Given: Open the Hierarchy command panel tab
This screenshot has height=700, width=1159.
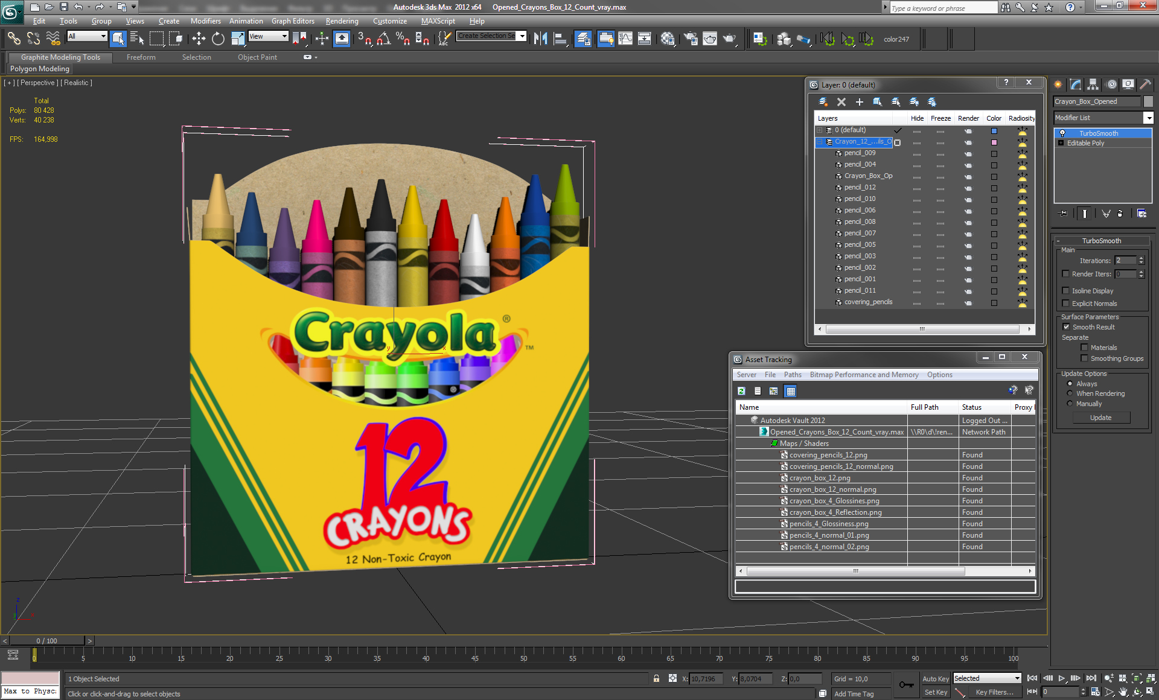Looking at the screenshot, I should 1093,84.
